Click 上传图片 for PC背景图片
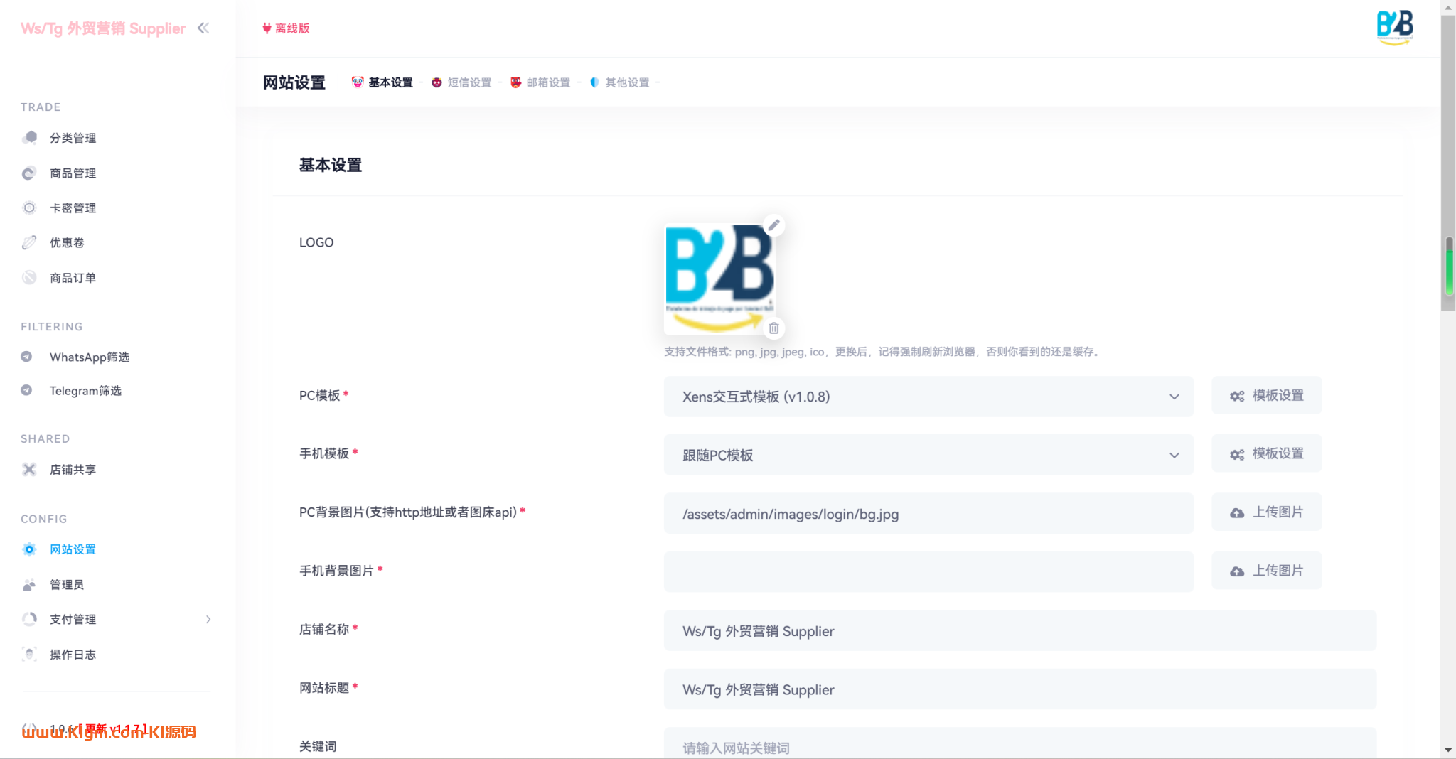This screenshot has width=1456, height=759. 1267,512
